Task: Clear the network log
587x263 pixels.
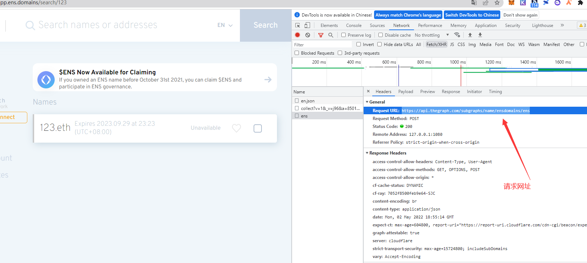Action: pos(308,35)
